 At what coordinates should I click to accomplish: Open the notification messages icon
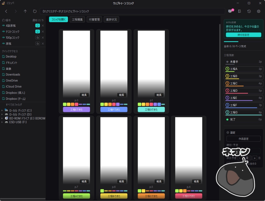pyautogui.click(x=230, y=11)
